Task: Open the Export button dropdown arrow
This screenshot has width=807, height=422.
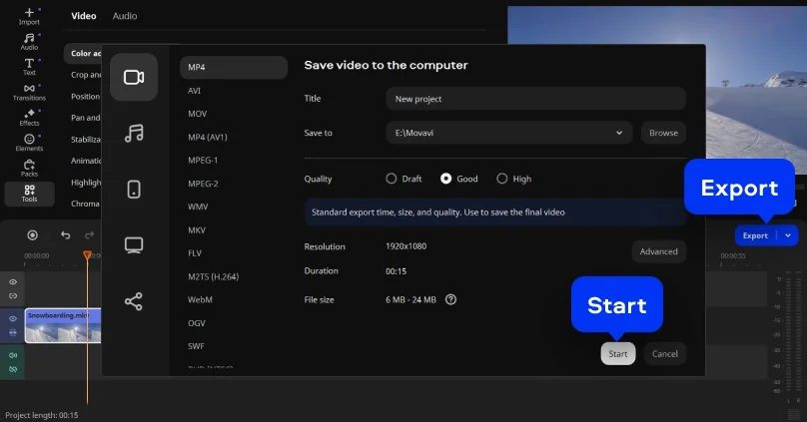Action: [788, 235]
